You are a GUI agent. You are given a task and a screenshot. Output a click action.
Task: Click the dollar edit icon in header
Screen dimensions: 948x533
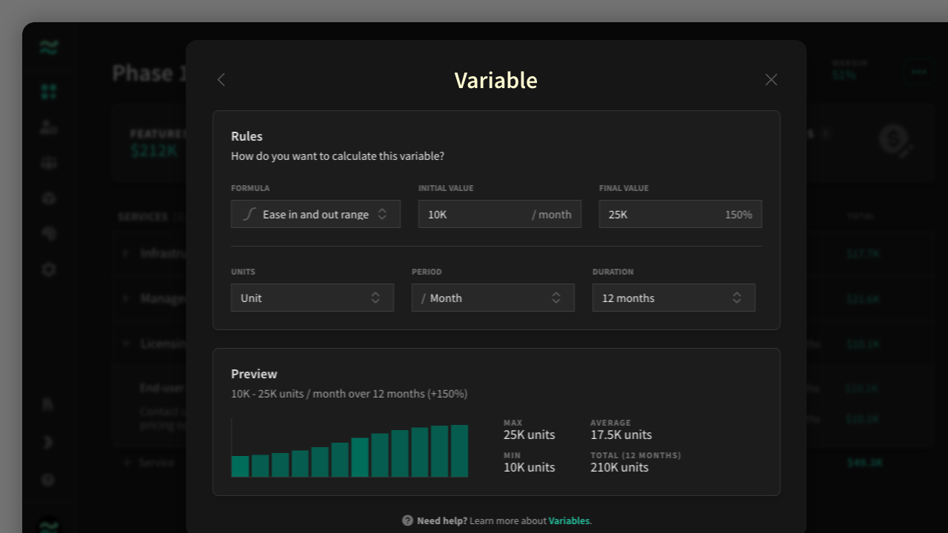tap(895, 141)
